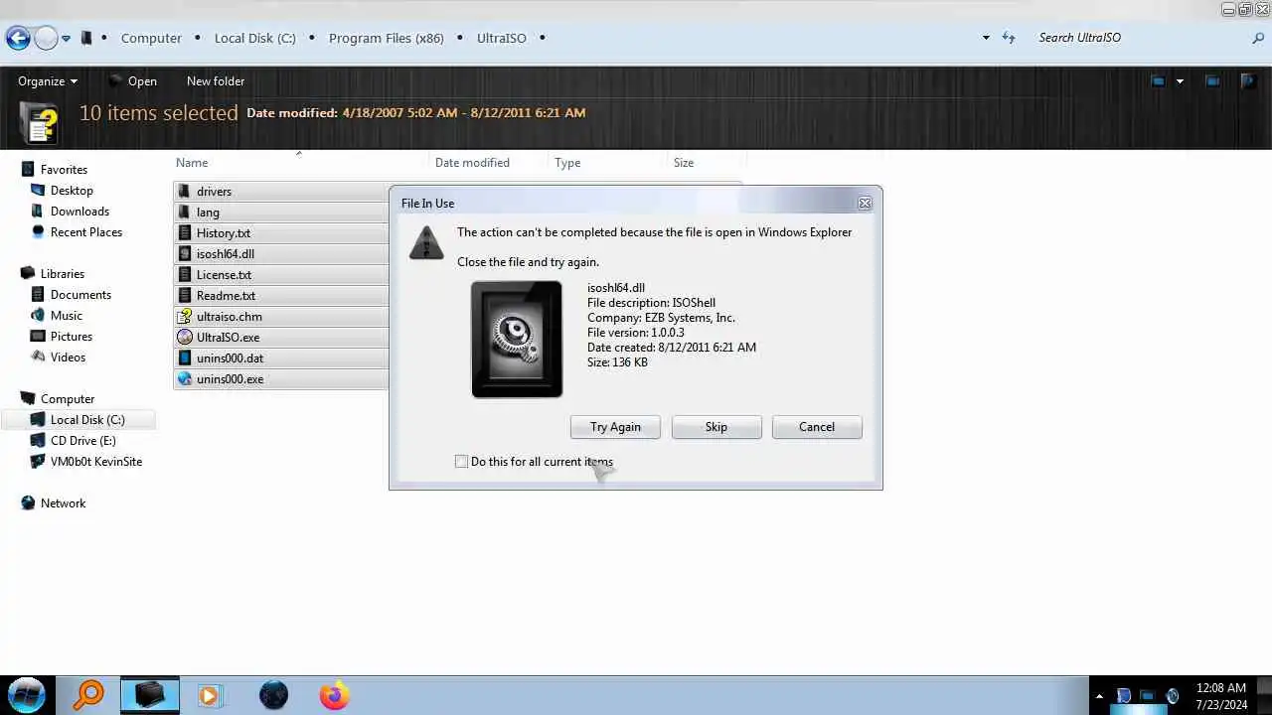Open Documents library

coord(80,295)
